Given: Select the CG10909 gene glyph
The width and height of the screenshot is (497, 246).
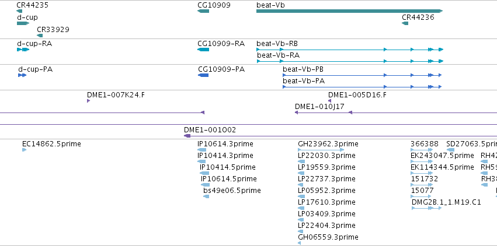Looking at the screenshot, I should 203,11.
